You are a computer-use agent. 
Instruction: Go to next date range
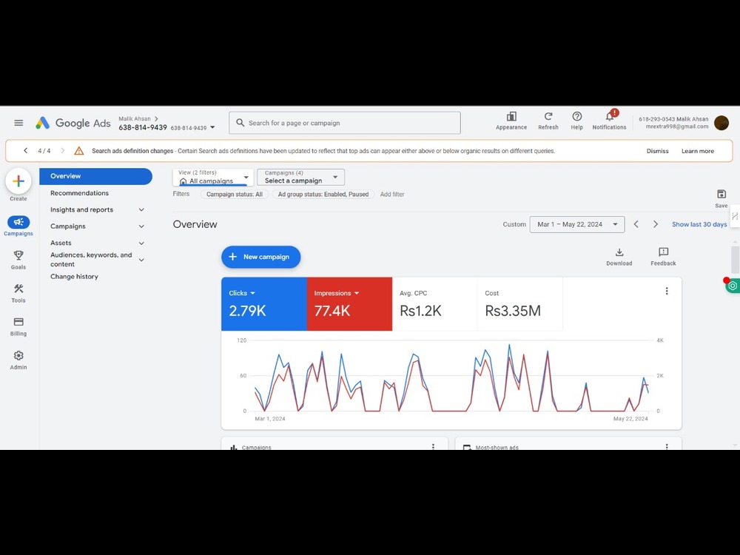coord(655,224)
